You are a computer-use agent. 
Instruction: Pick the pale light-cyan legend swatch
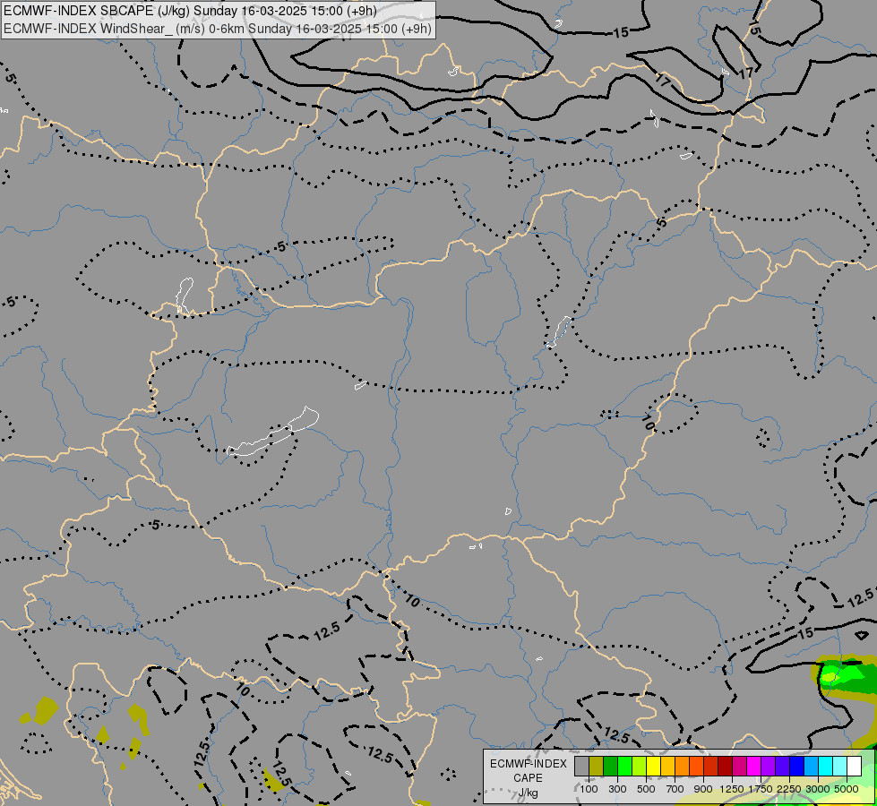(840, 767)
